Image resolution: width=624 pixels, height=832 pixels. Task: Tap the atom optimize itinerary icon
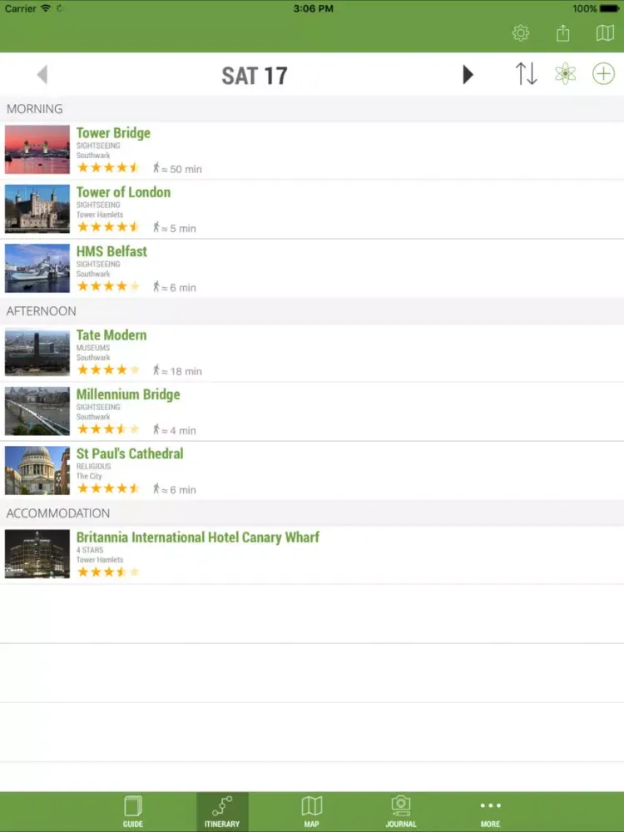point(565,74)
